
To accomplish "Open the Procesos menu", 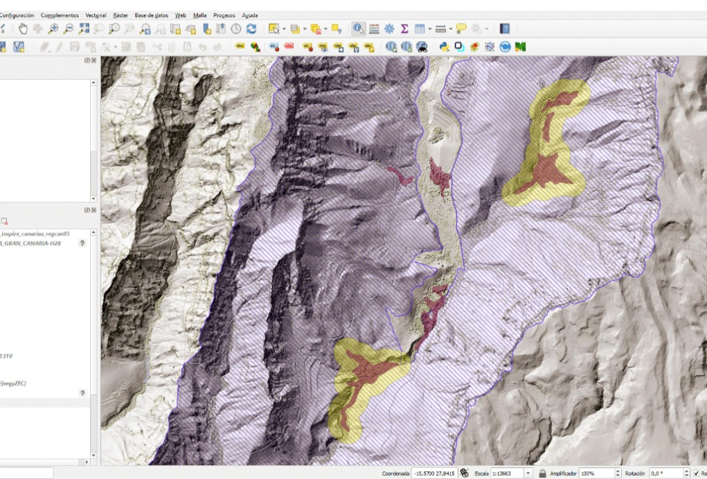I will [x=224, y=15].
